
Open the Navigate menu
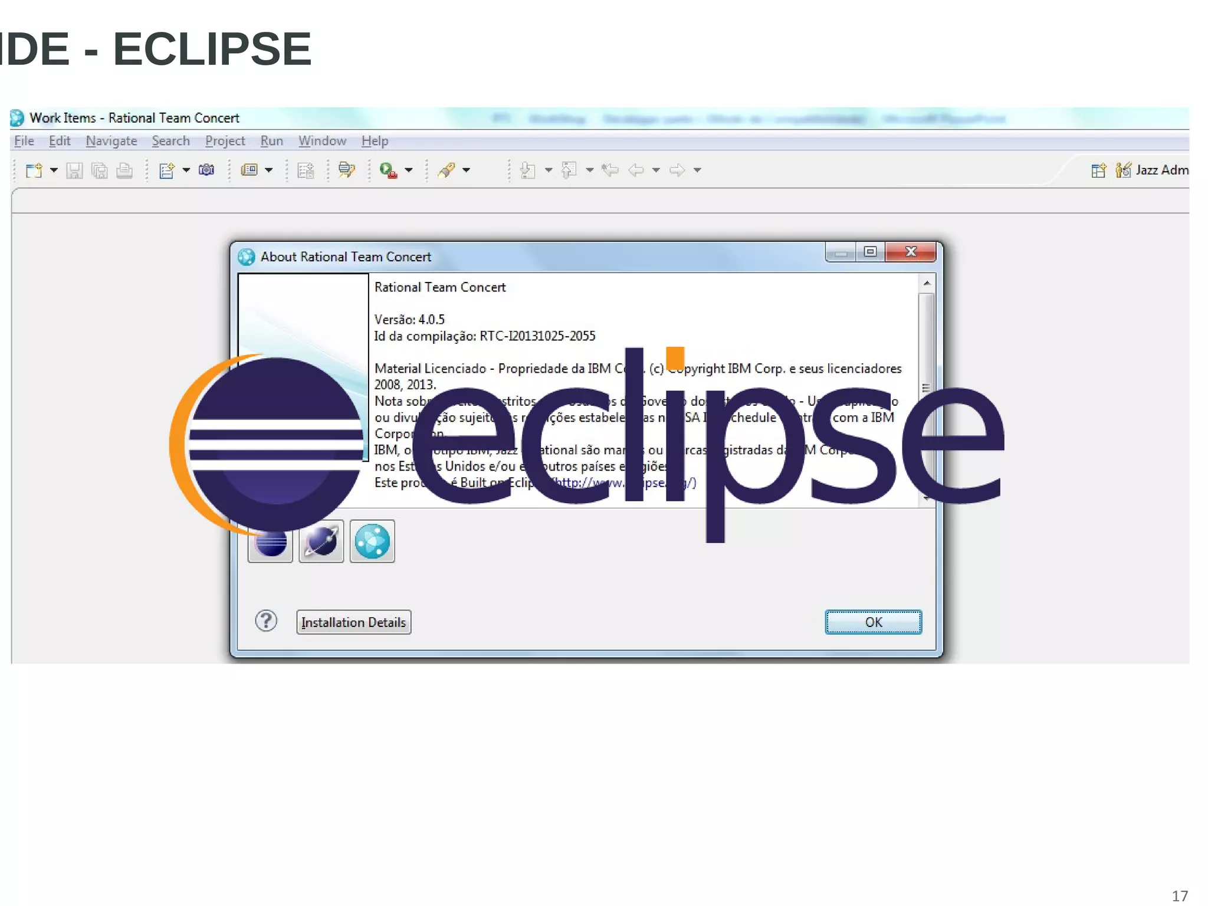(x=111, y=141)
